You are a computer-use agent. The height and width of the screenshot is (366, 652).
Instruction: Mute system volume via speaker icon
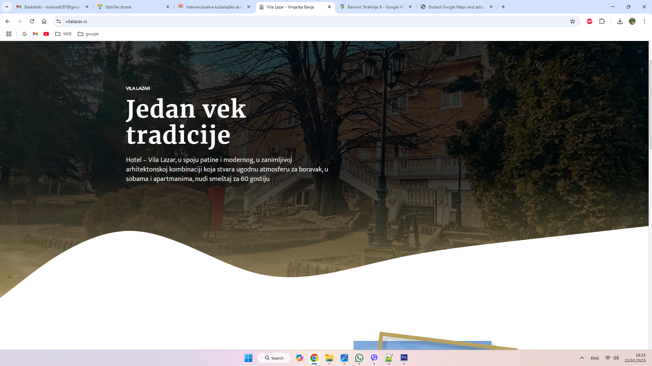coord(616,358)
